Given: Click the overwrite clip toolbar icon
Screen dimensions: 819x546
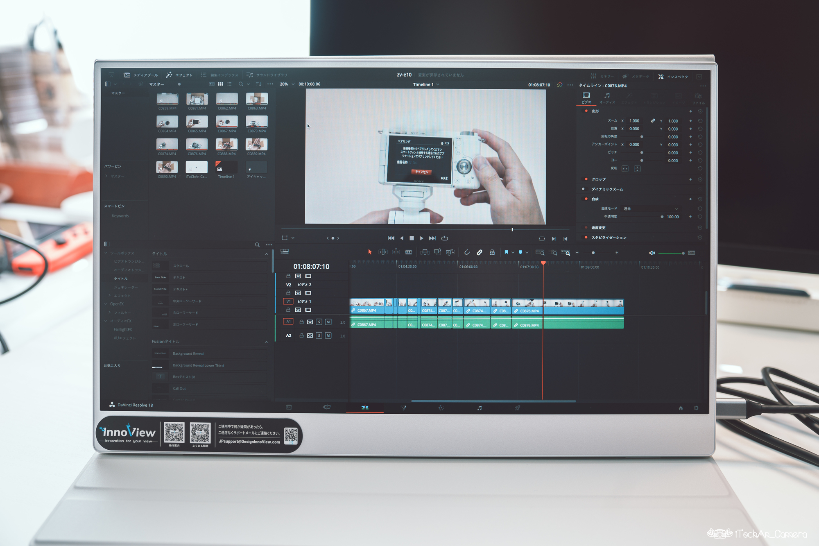Looking at the screenshot, I should [437, 252].
